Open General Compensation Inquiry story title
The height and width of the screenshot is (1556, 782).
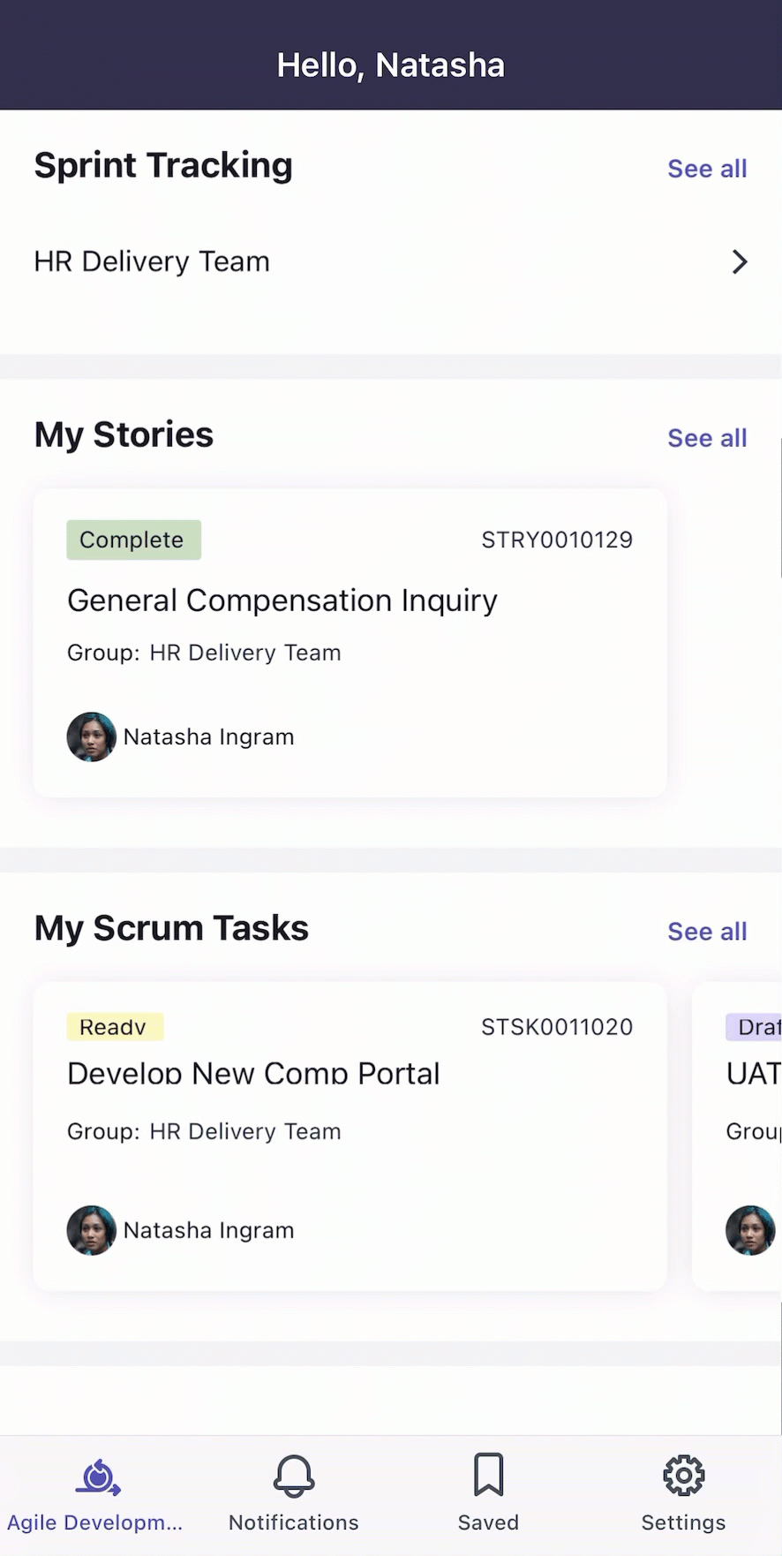282,600
